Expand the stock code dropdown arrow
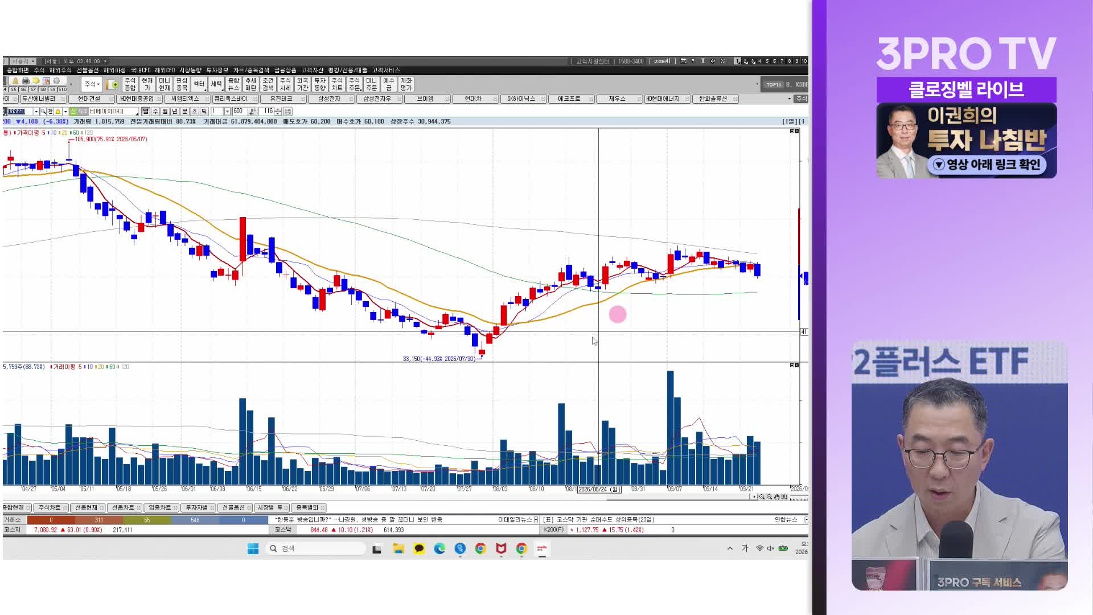Viewport: 1093px width, 615px height. (36, 112)
